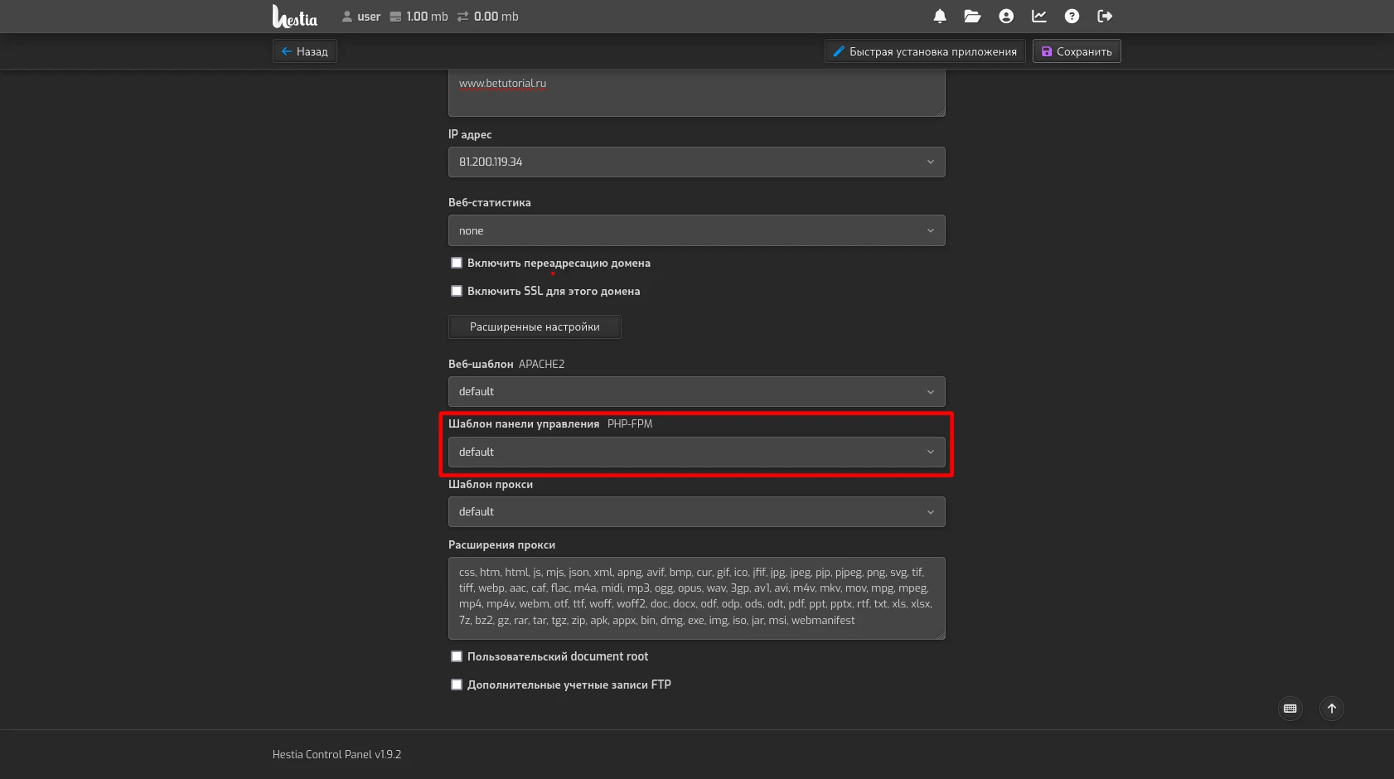Open the statistics chart icon
Viewport: 1394px width, 779px height.
click(1038, 17)
